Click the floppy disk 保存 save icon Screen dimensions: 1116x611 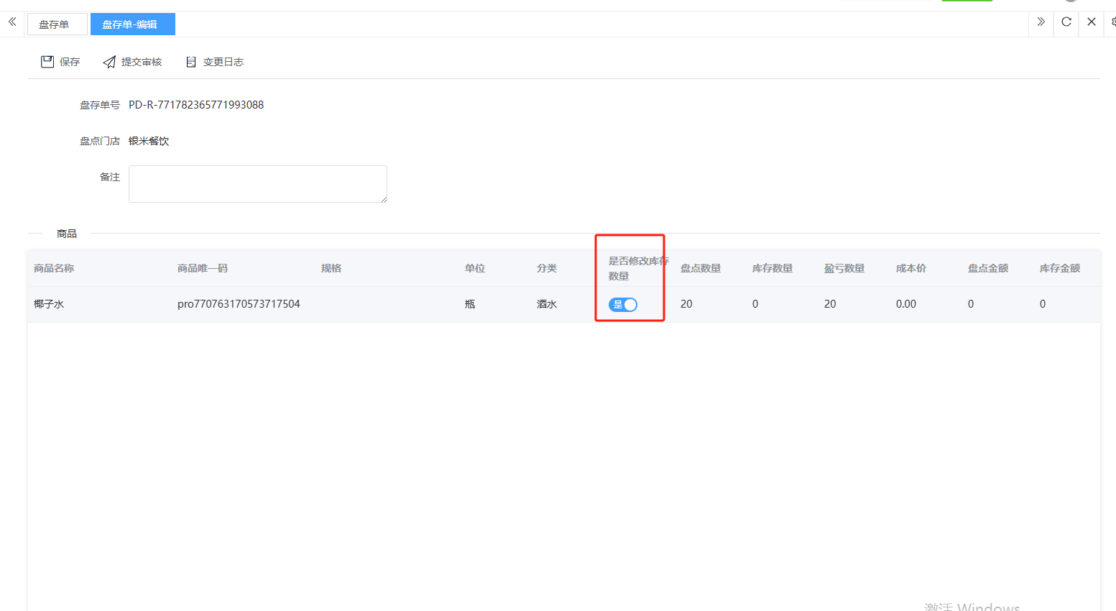click(x=47, y=62)
